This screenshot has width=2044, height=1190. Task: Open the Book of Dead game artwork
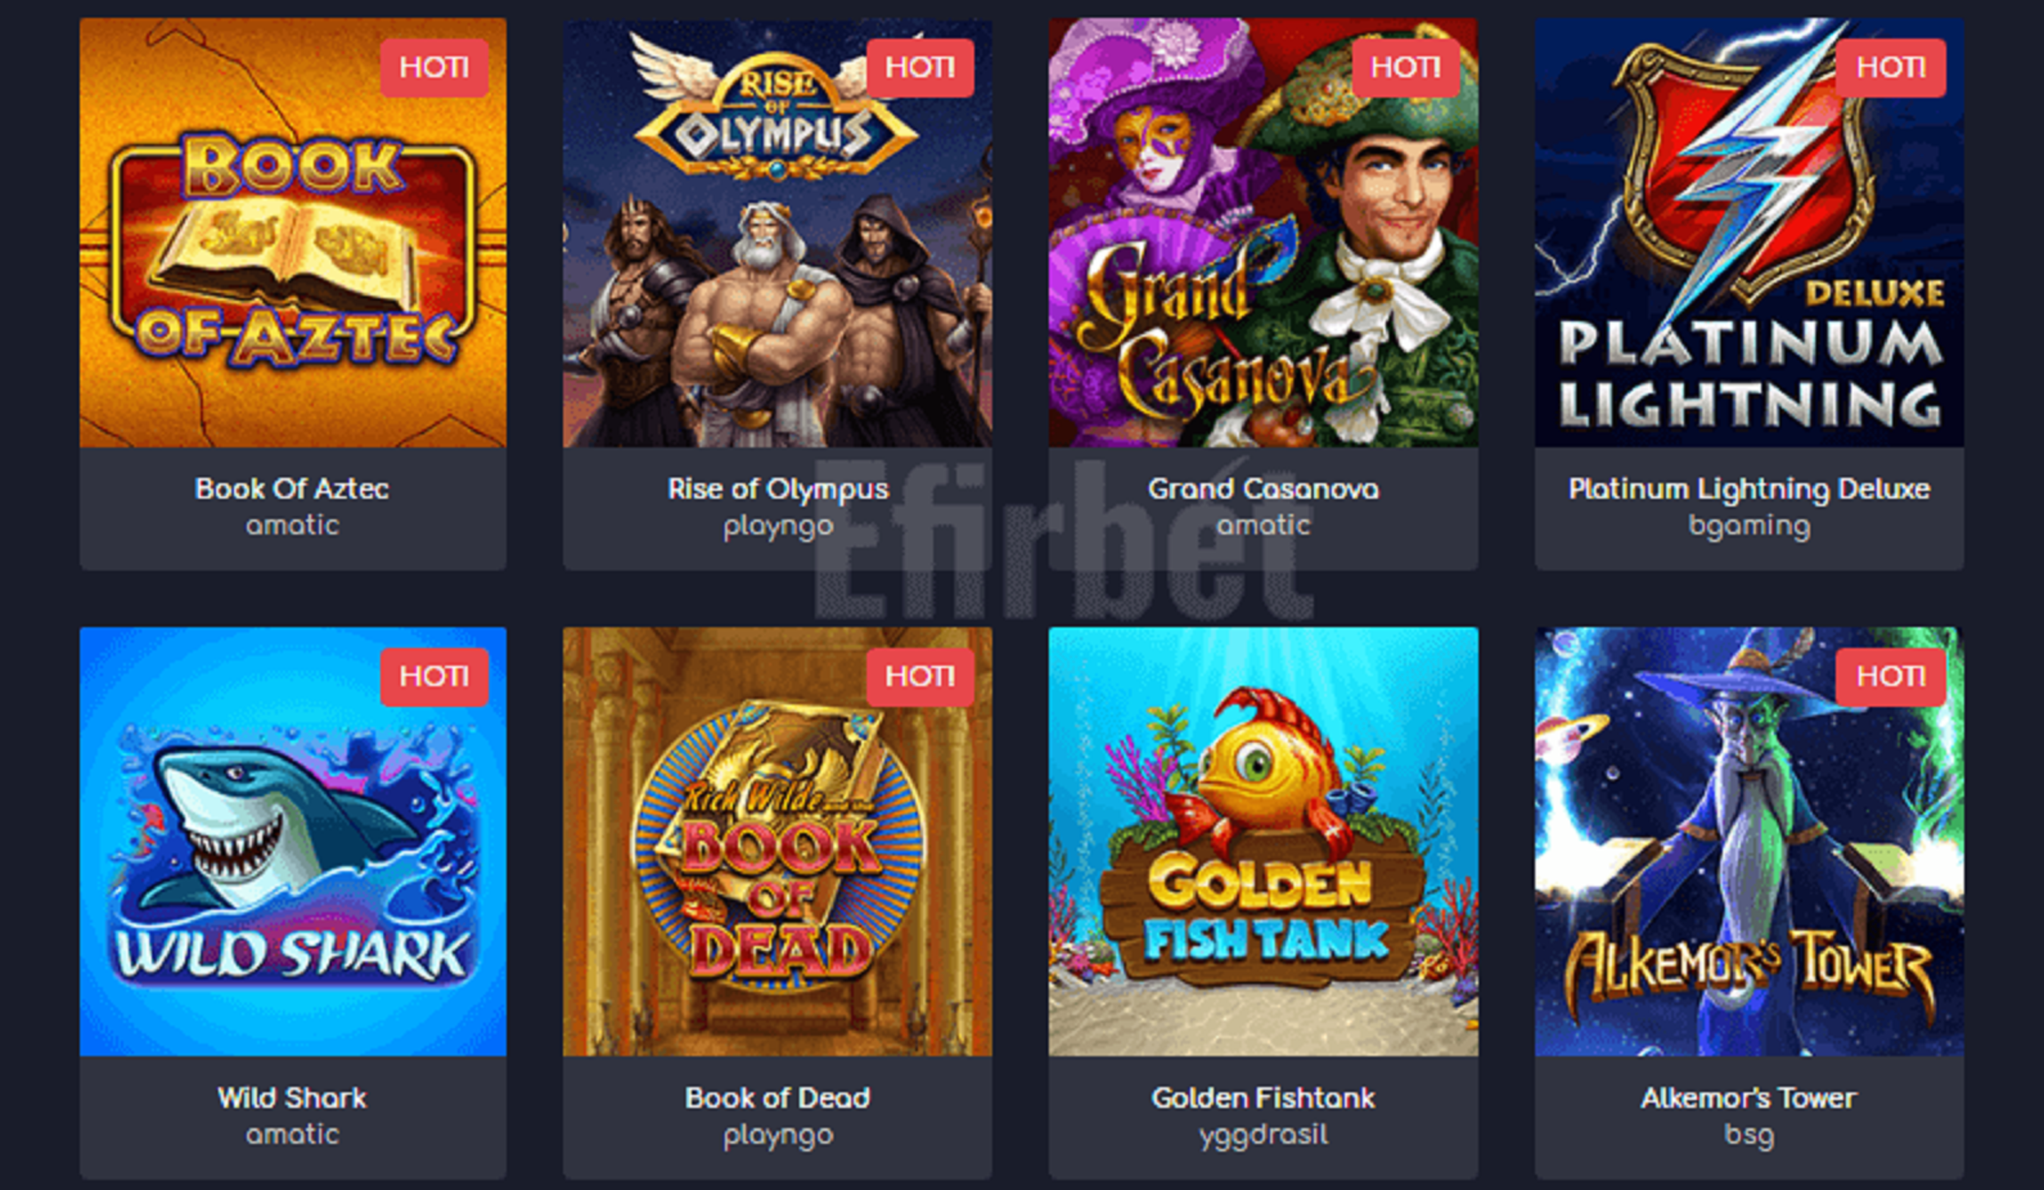tap(777, 841)
